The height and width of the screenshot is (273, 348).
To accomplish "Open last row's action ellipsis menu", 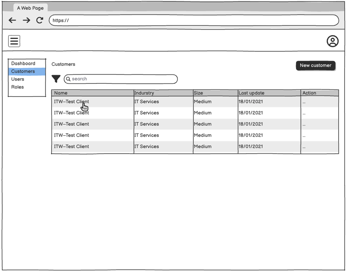I will pos(304,147).
